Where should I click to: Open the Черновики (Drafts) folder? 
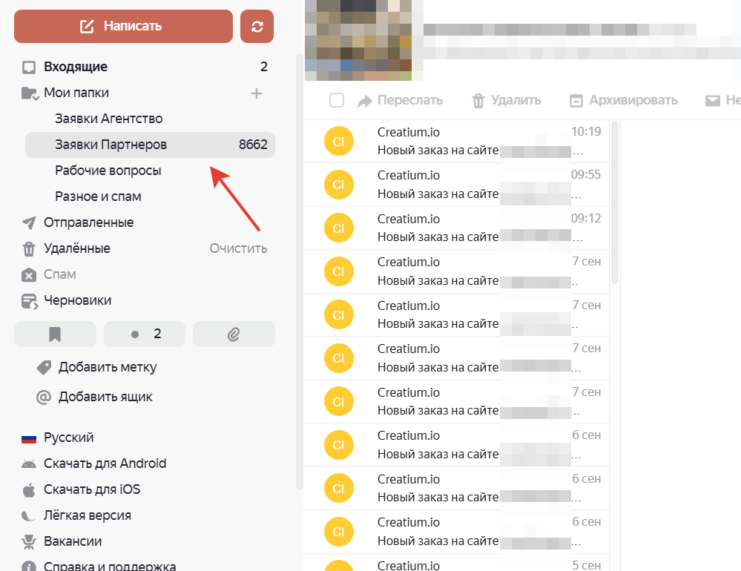point(77,300)
